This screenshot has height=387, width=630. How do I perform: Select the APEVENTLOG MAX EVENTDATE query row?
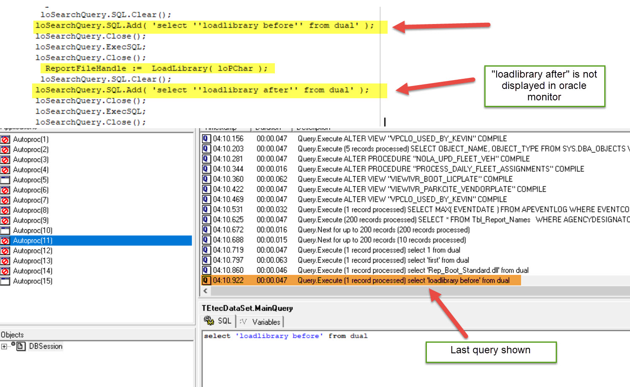pyautogui.click(x=416, y=209)
